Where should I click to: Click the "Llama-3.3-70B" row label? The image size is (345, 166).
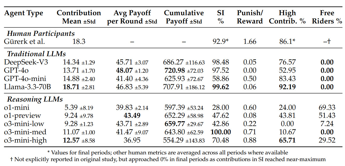point(28,87)
